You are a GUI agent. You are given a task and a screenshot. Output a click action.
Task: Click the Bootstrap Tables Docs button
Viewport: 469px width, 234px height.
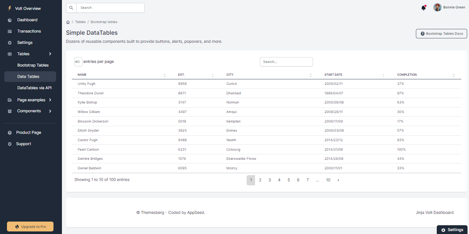tap(441, 34)
